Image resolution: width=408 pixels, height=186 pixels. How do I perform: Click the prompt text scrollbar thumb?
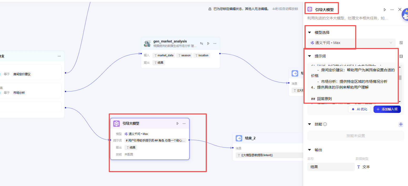[x=400, y=78]
